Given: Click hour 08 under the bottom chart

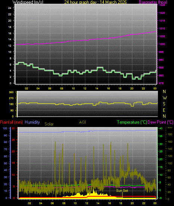Looking at the screenshot, I should click(x=64, y=203).
